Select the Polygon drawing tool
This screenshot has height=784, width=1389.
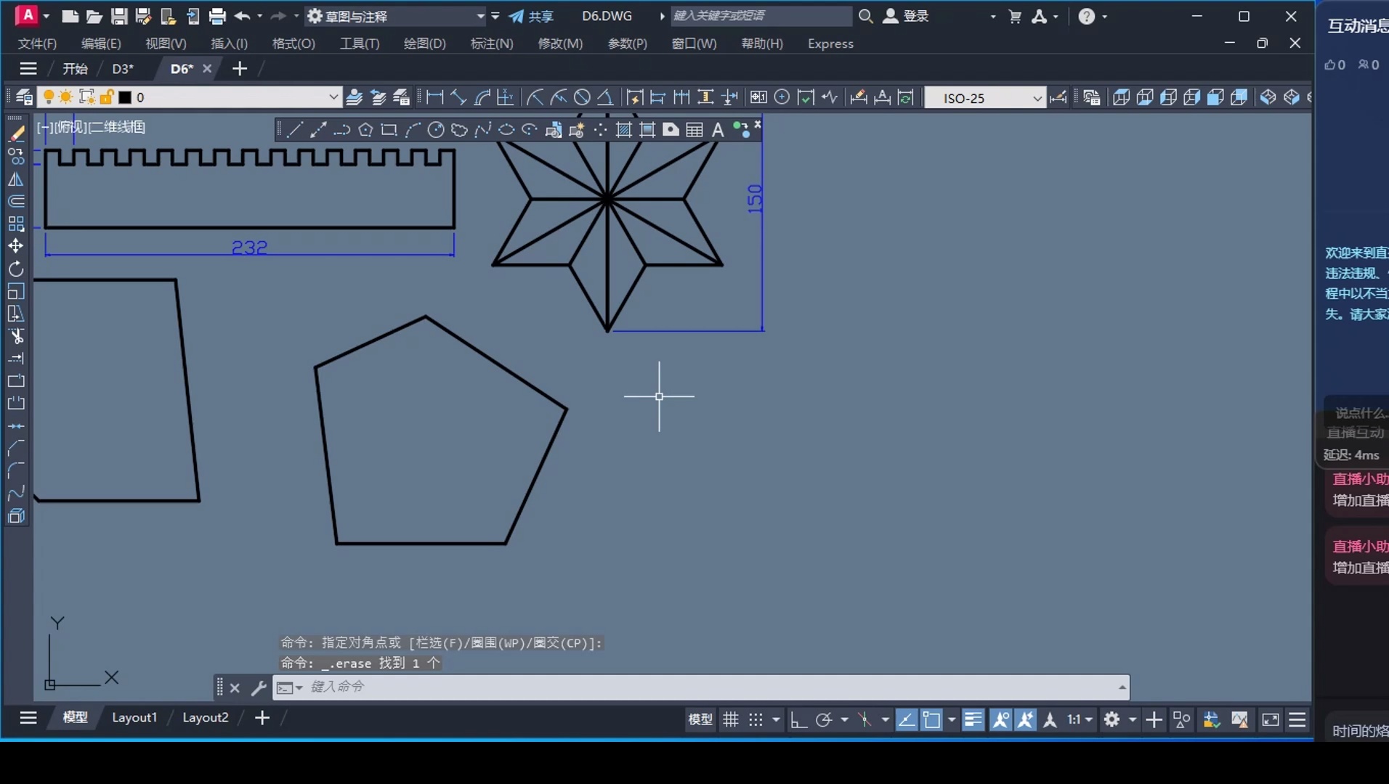365,130
